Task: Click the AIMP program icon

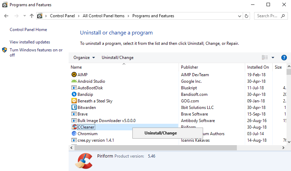Action: pyautogui.click(x=74, y=74)
